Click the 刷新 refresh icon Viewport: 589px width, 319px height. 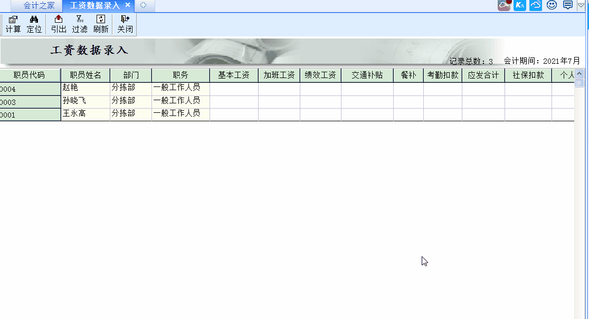[100, 24]
